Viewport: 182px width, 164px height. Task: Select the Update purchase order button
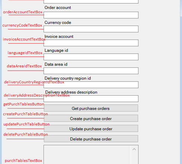91,128
